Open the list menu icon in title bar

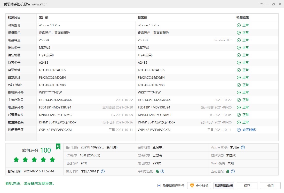(x=261, y=4)
